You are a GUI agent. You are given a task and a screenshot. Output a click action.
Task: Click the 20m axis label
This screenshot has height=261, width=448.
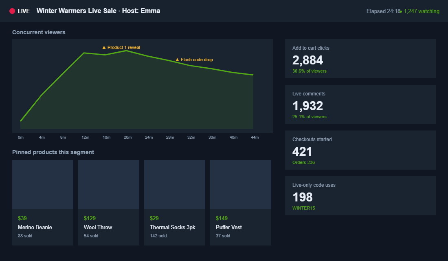coord(128,137)
